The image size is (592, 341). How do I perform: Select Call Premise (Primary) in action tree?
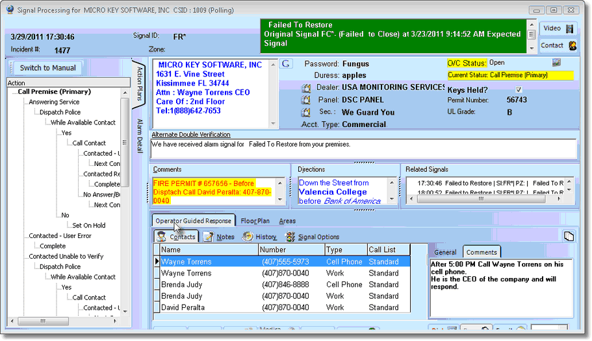pos(55,91)
